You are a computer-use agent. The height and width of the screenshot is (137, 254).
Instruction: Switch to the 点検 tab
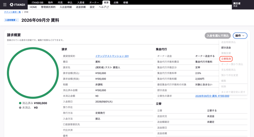[116, 2]
